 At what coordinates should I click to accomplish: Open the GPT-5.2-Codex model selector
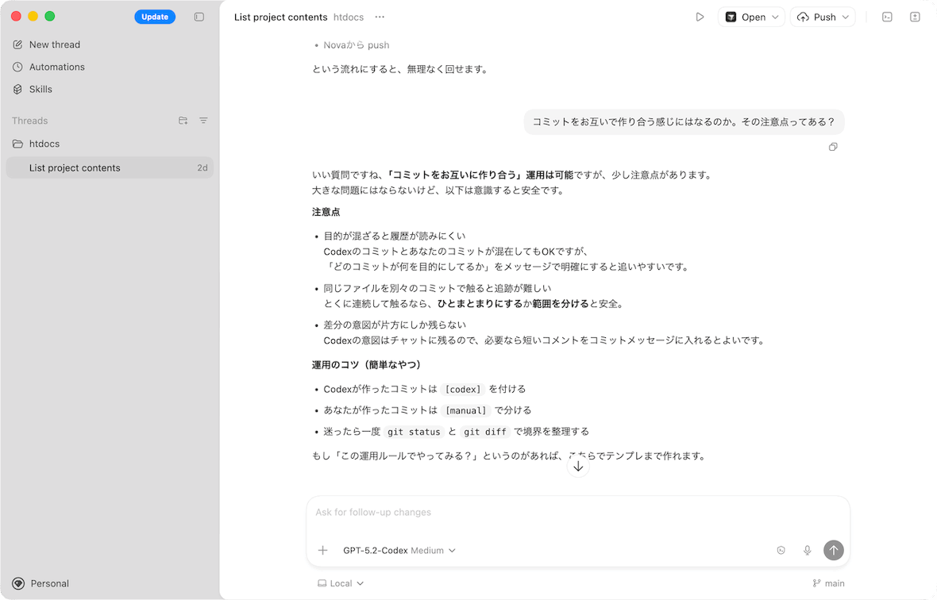point(399,550)
